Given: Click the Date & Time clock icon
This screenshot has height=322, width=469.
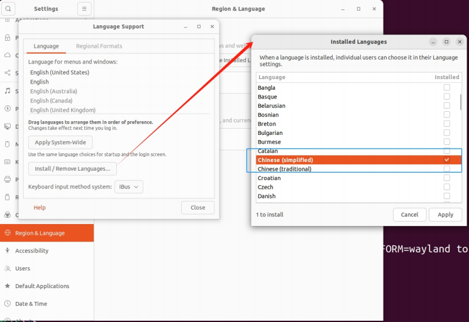Looking at the screenshot, I should pyautogui.click(x=8, y=303).
